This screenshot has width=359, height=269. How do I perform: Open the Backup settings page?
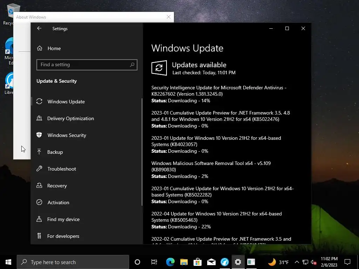[55, 152]
